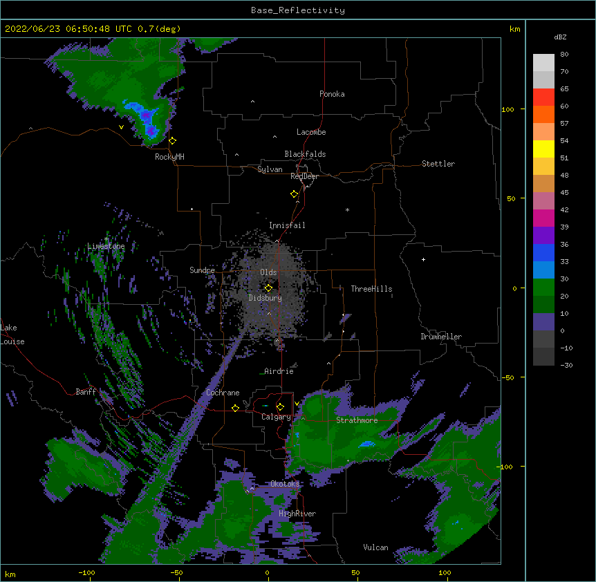
Task: Click the Limestone label
Action: point(106,246)
